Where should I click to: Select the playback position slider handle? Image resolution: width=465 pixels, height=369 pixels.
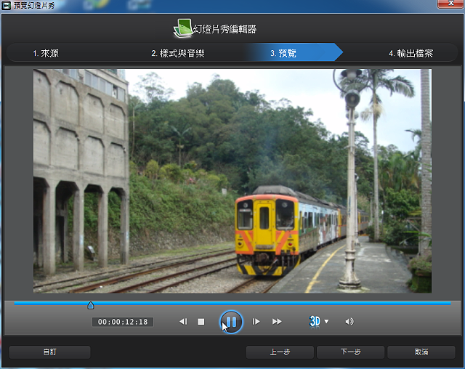pos(91,305)
